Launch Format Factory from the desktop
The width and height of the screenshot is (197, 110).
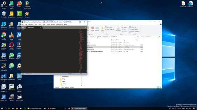pos(19,88)
